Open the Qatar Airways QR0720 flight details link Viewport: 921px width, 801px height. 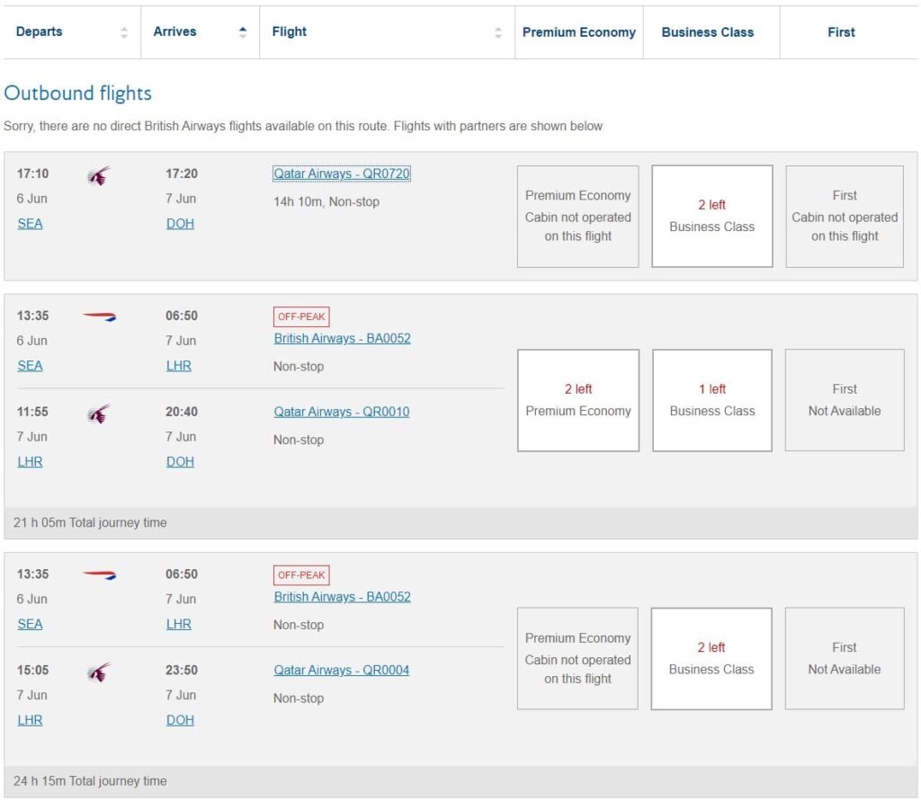[342, 174]
